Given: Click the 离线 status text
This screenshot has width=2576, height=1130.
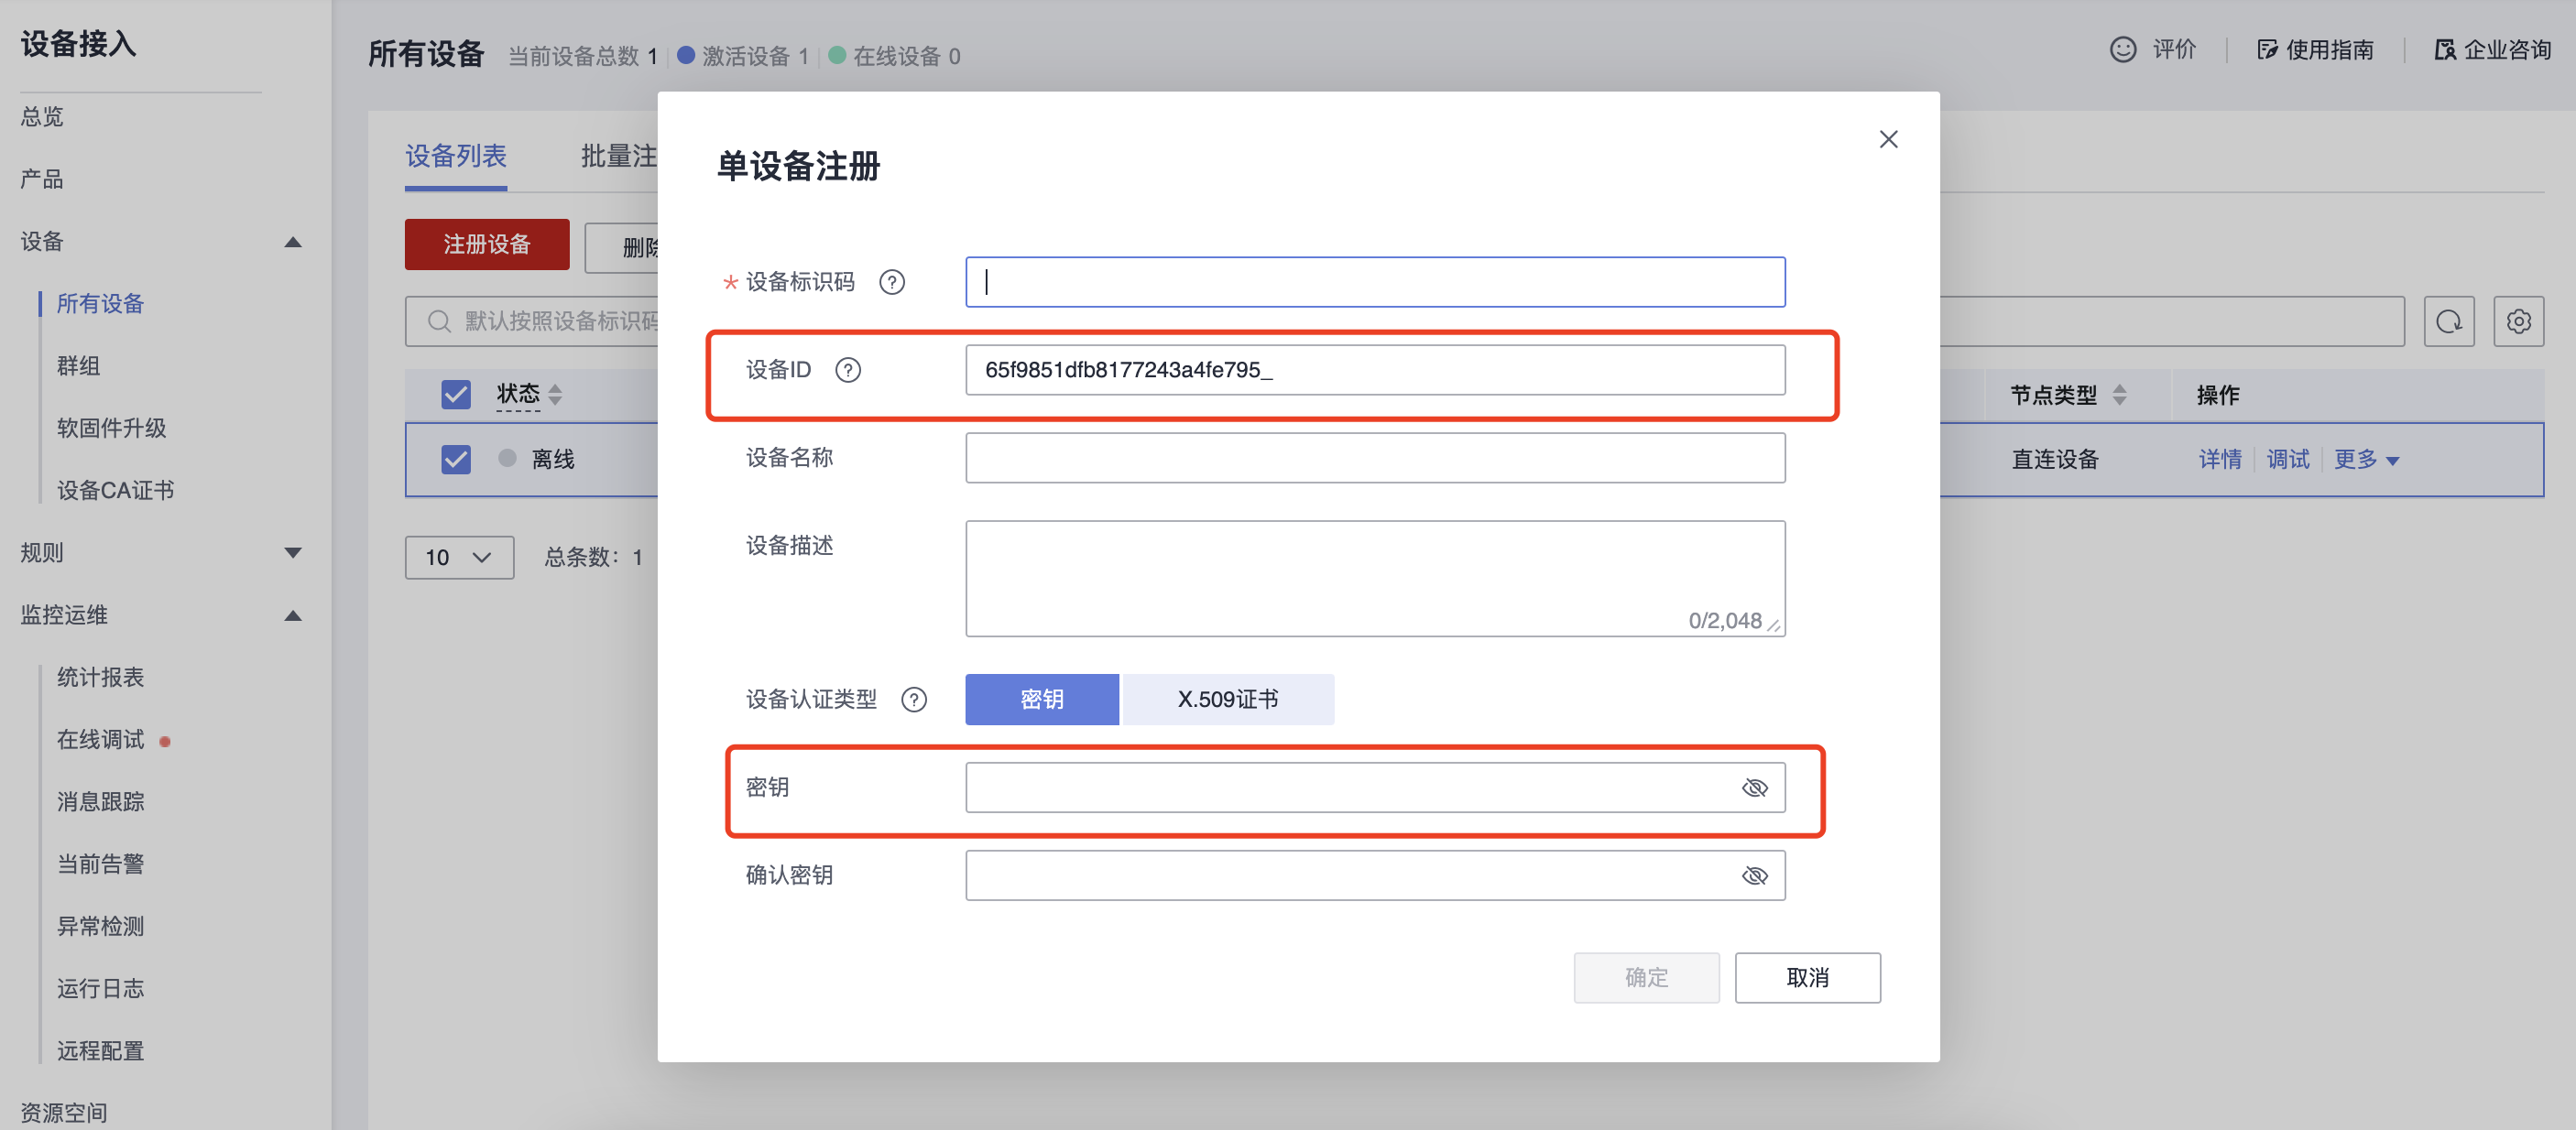Looking at the screenshot, I should [x=553, y=460].
